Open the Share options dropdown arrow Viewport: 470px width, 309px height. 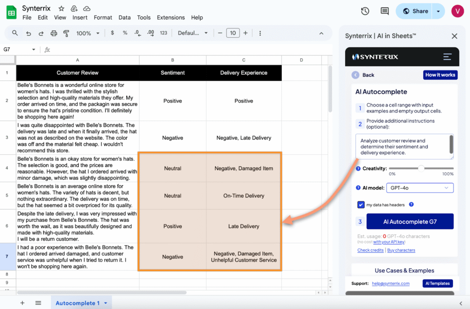438,11
